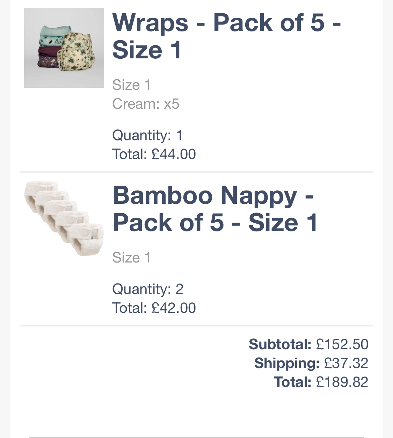
Task: Click the Shipping £37.32 amount
Action: 346,363
